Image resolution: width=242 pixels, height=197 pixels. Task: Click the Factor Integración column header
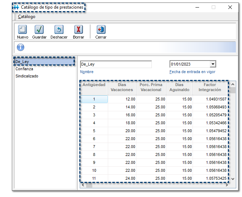[210, 88]
